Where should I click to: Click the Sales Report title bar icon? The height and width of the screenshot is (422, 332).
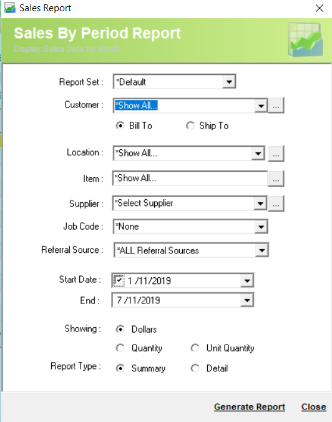pos(10,8)
